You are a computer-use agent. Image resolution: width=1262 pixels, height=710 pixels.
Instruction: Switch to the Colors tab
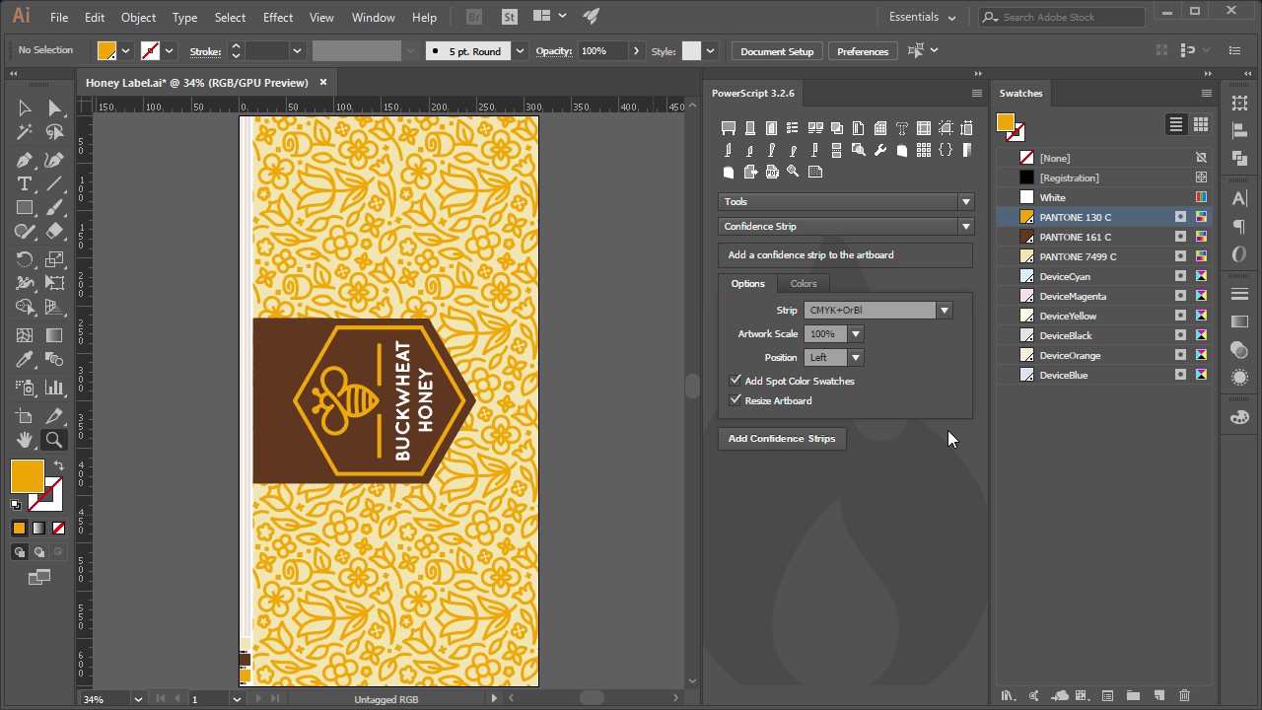point(804,283)
